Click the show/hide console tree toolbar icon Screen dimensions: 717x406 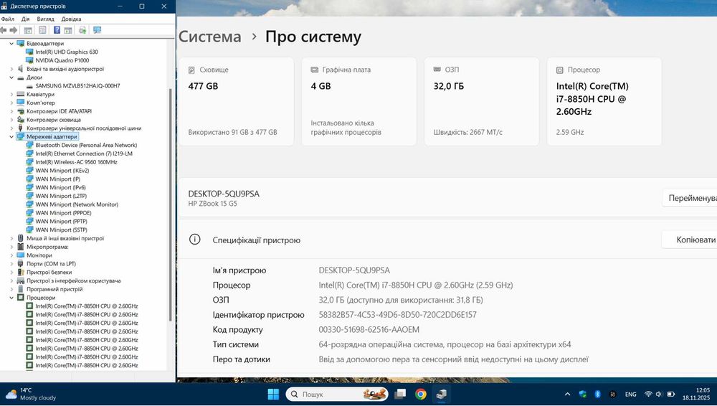(28, 30)
